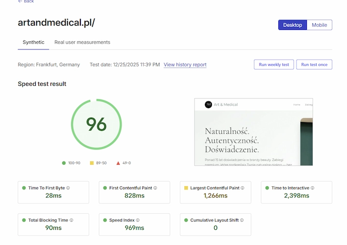Open the View history report link
This screenshot has height=245, width=347.
coord(185,65)
